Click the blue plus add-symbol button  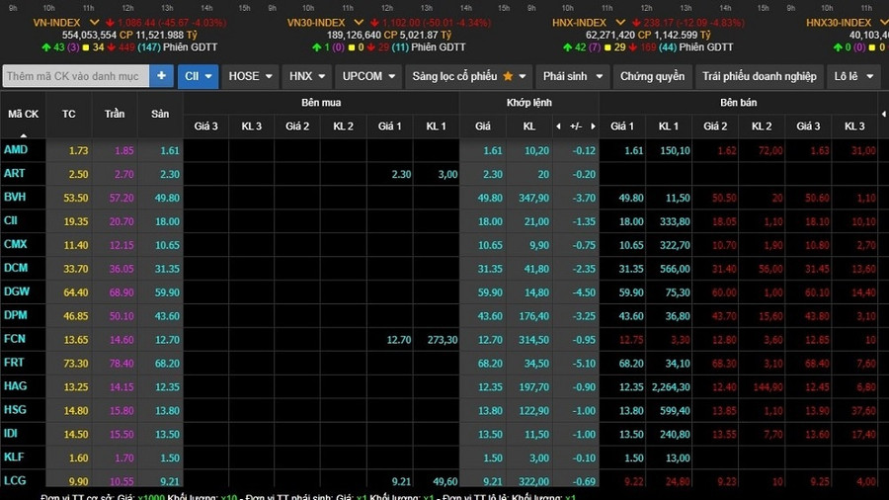pyautogui.click(x=162, y=76)
